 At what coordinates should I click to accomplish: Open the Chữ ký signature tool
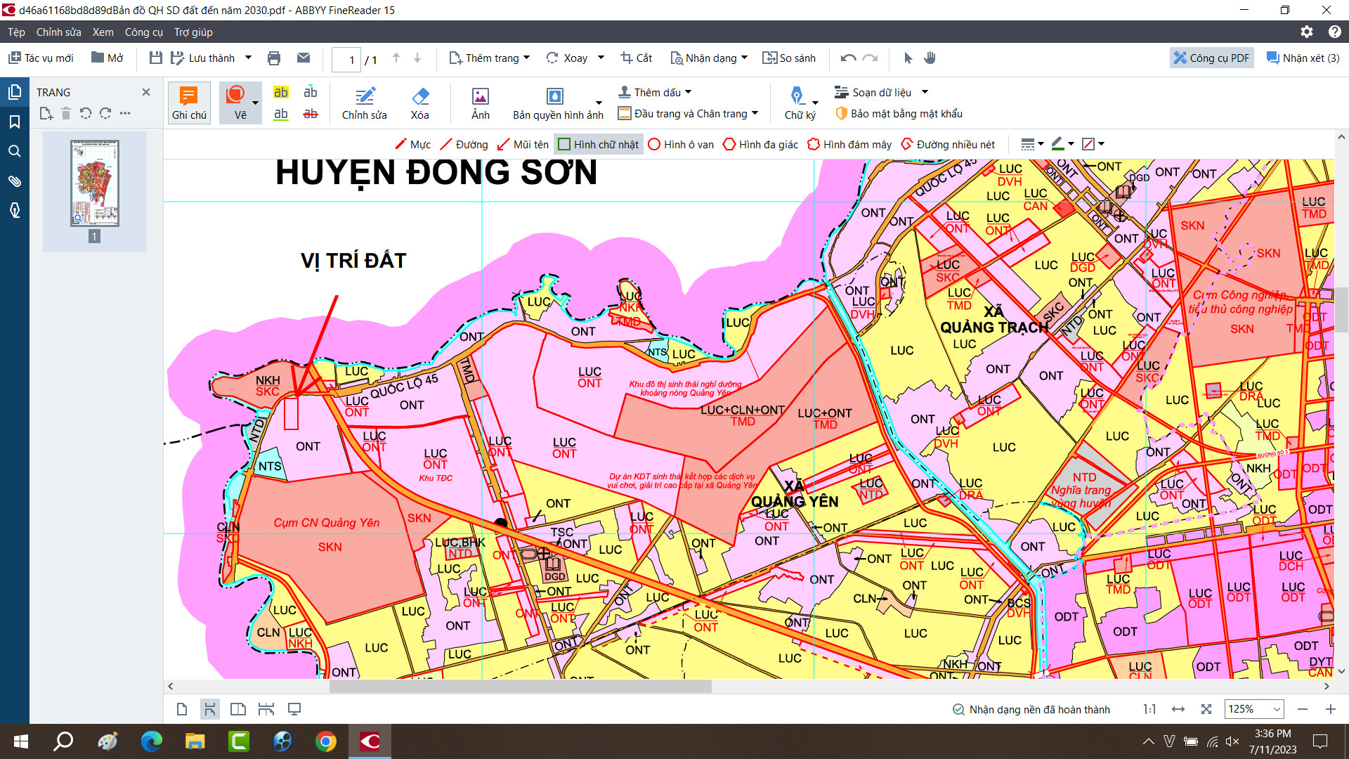coord(800,103)
